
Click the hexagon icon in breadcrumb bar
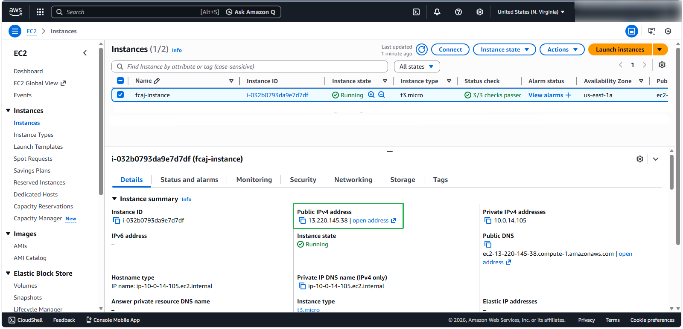pos(668,31)
